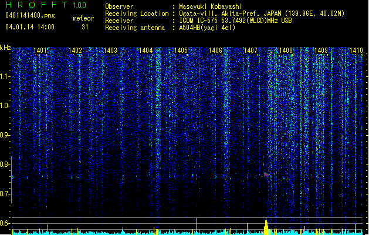Click the 1409 time marker
Screen dimensions: 369x235
coord(321,50)
